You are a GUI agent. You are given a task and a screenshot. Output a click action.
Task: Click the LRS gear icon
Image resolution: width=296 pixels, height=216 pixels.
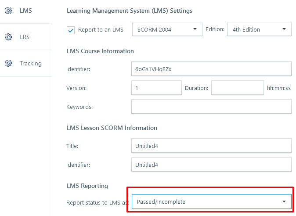coord(8,37)
